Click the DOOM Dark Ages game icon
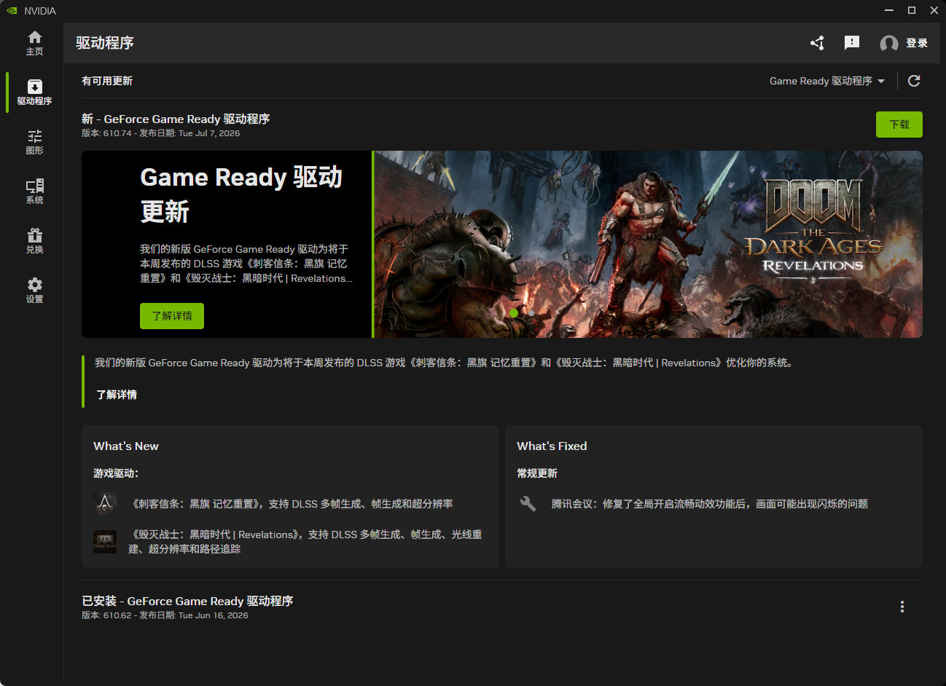The width and height of the screenshot is (946, 686). 105,541
